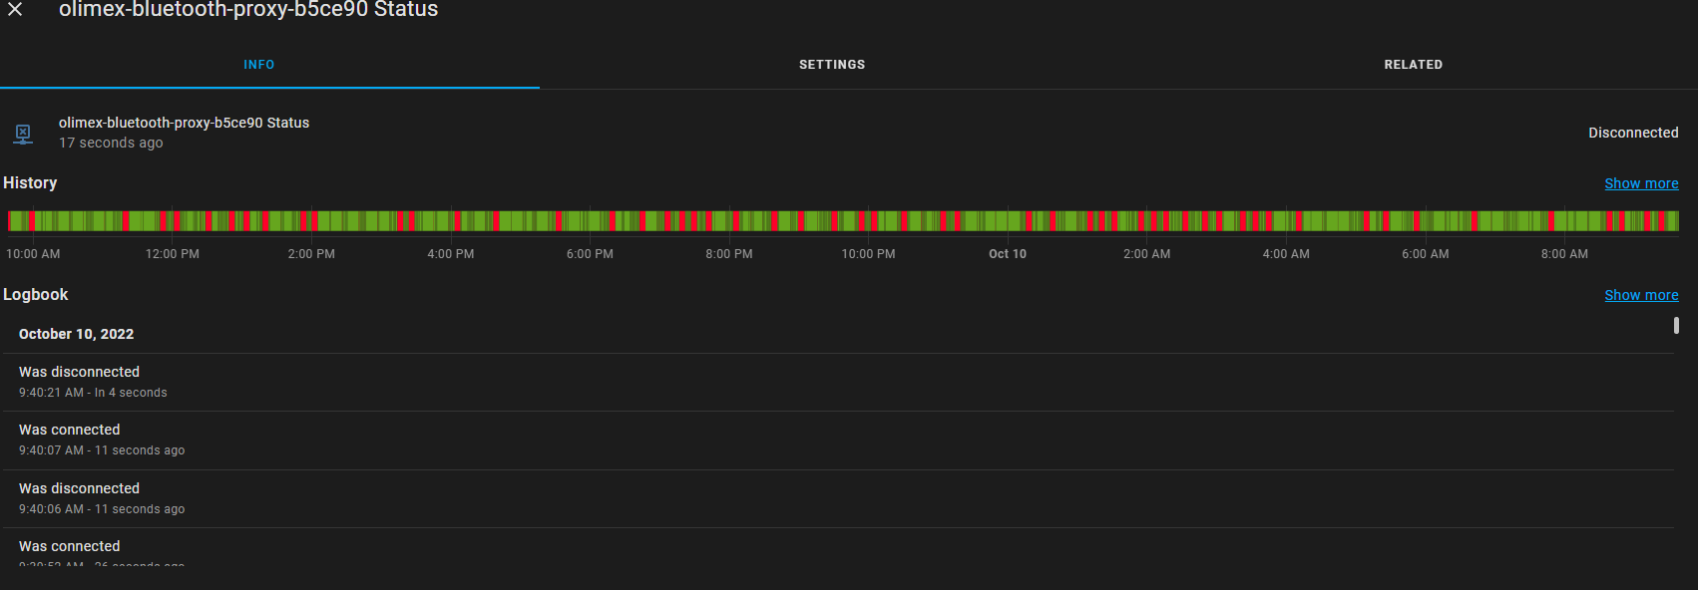Select the entity name beside the status icon
1698x590 pixels.
(x=184, y=123)
